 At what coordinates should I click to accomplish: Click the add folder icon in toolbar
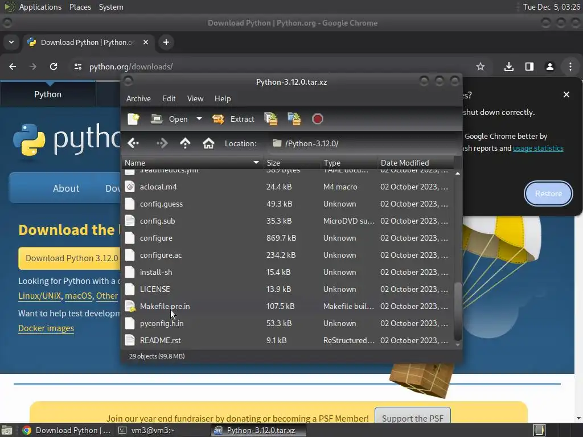[x=294, y=119]
